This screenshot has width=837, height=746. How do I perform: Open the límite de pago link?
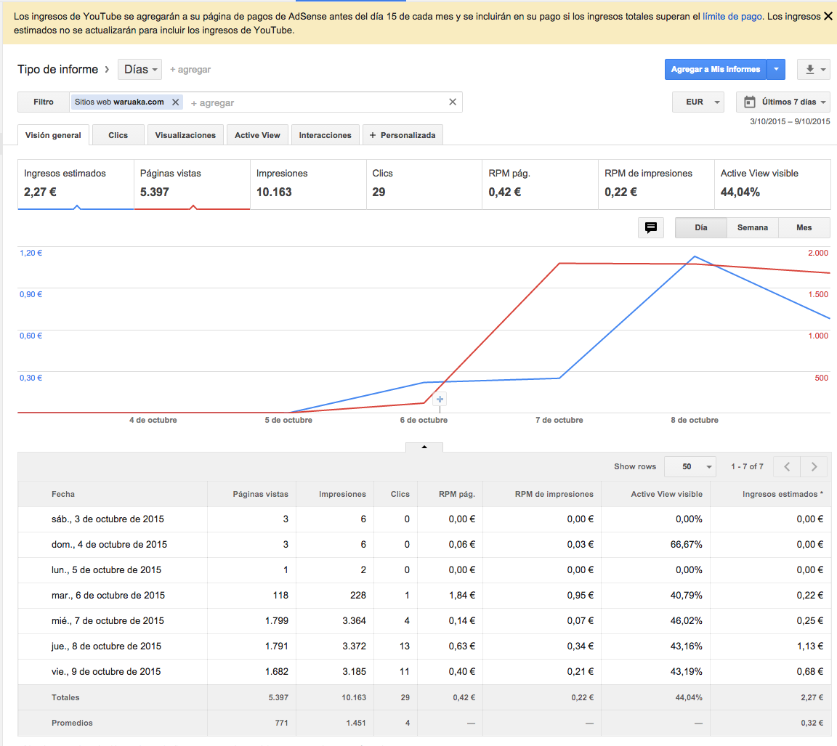coord(732,17)
